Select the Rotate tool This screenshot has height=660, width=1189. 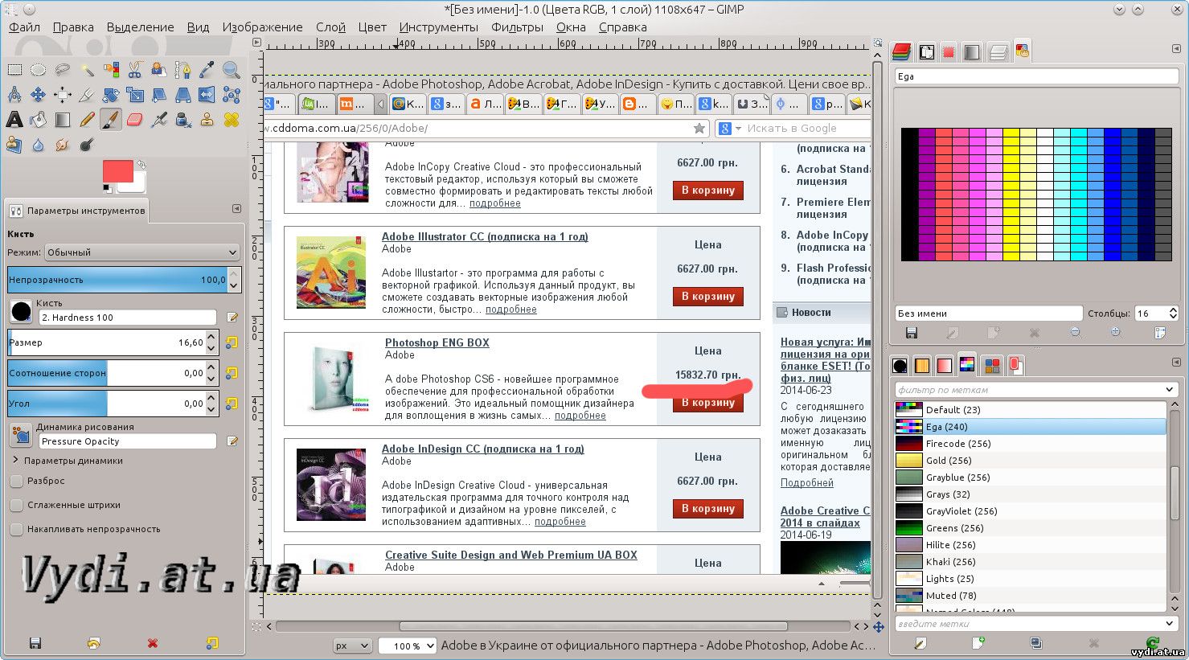click(111, 95)
